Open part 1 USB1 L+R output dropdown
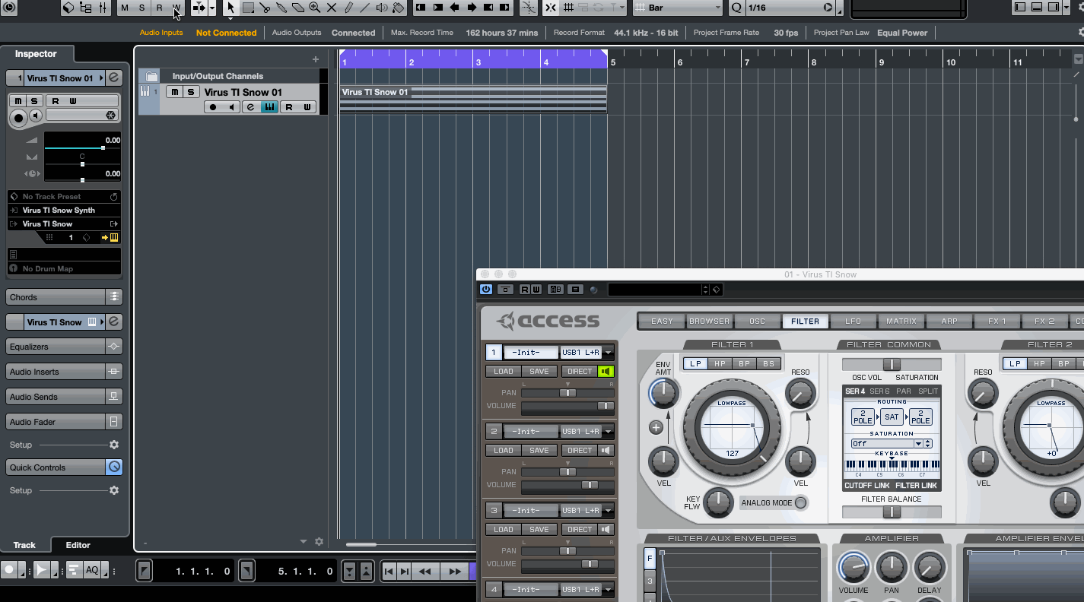Viewport: 1084px width, 602px height. (608, 353)
